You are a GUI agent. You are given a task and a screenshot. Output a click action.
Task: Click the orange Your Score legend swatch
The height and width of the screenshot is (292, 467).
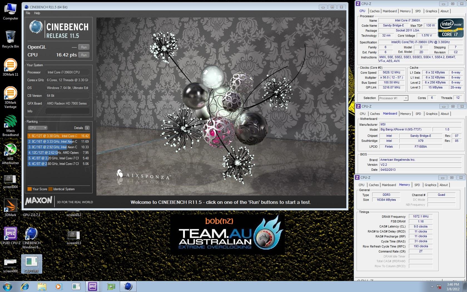29,189
